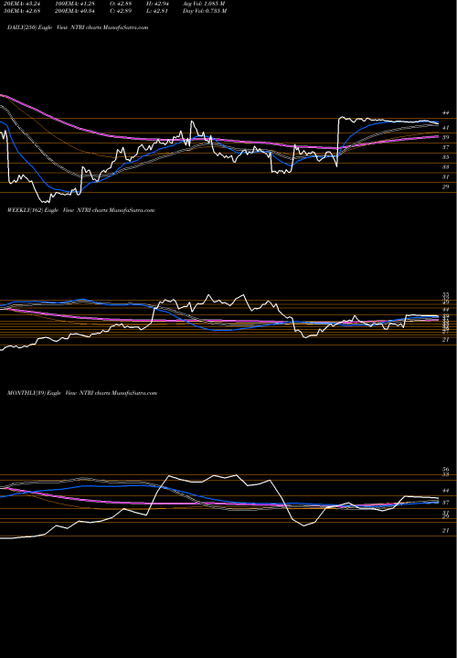The image size is (457, 658).
Task: Click the 37 price label on daily chart
Action: tap(446, 147)
